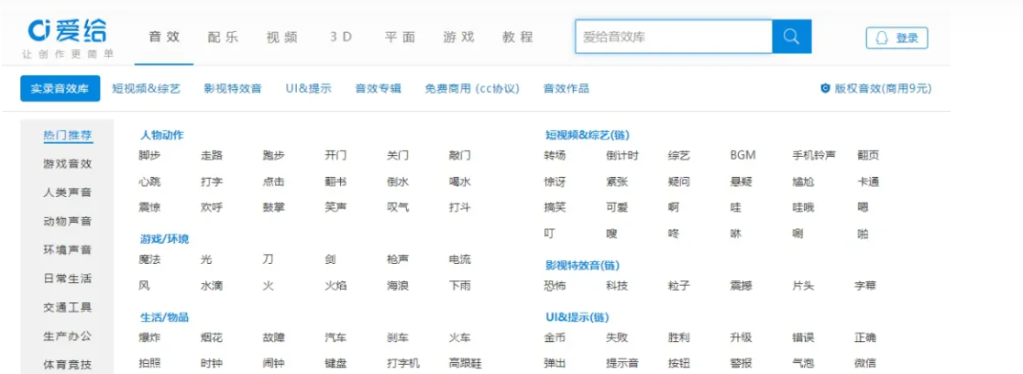Click the 魔法 sound tag

click(149, 259)
